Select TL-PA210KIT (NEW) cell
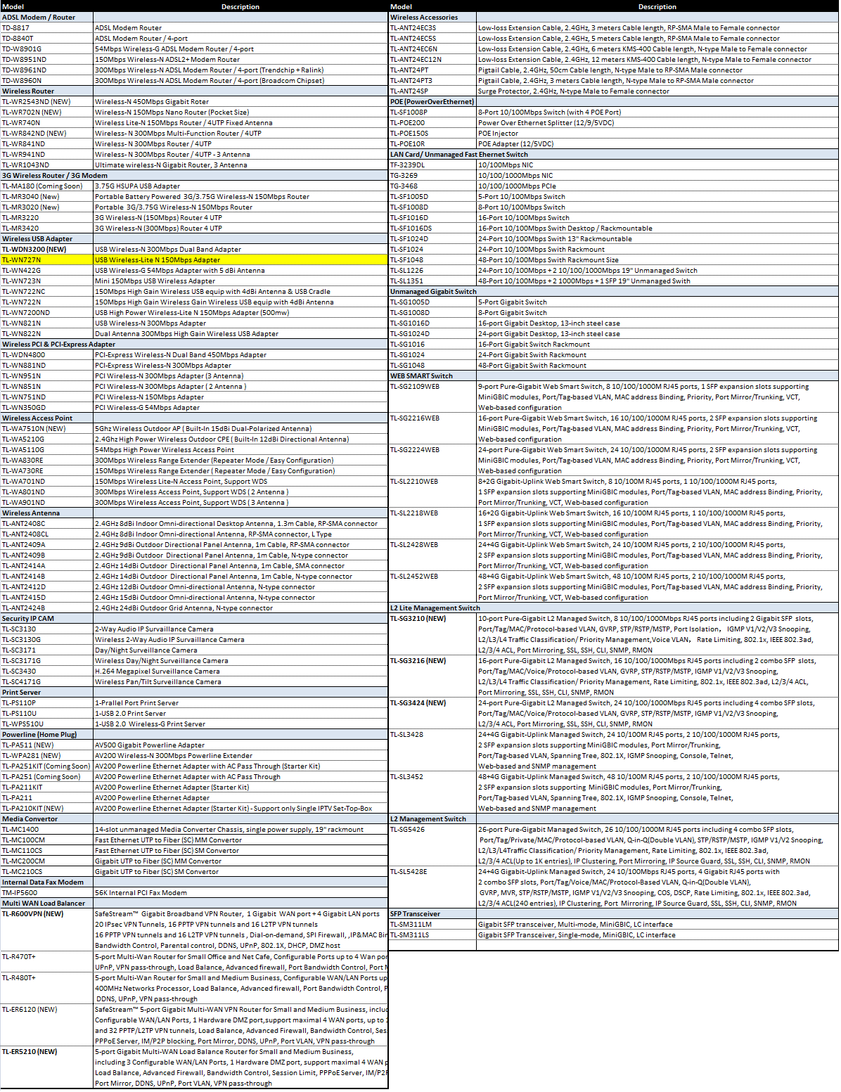 click(46, 809)
